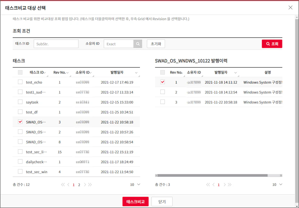
Task: Click the 설명 column header
Action: pos(267,72)
